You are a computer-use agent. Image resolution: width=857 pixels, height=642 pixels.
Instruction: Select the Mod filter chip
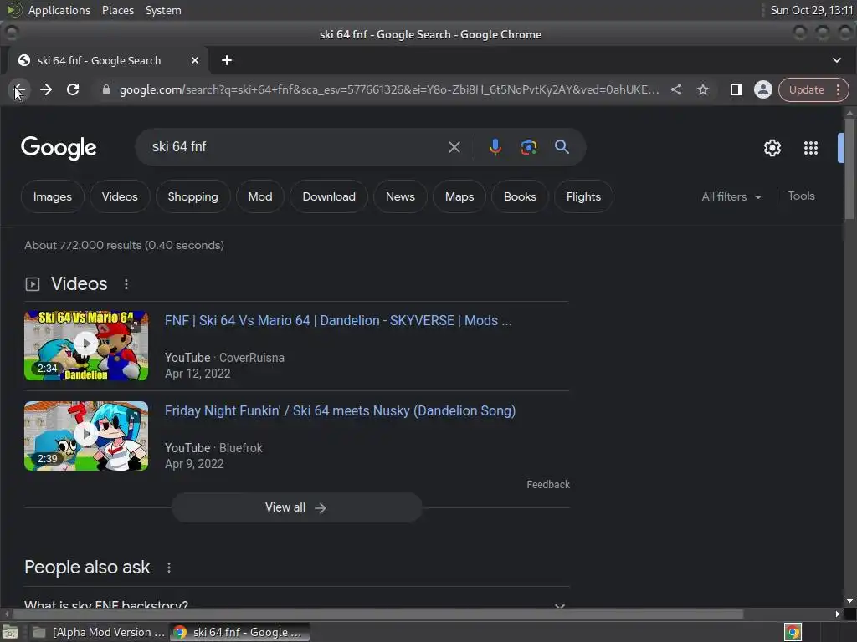(x=260, y=196)
